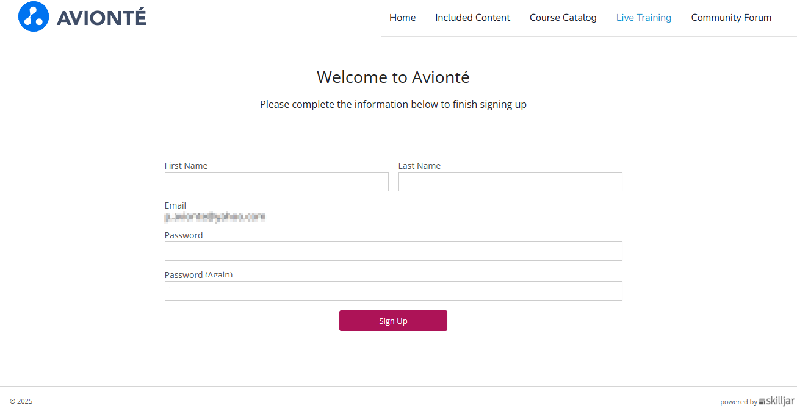Screen dimensions: 797x414
Task: Select the Live Training nav link
Action: point(643,18)
